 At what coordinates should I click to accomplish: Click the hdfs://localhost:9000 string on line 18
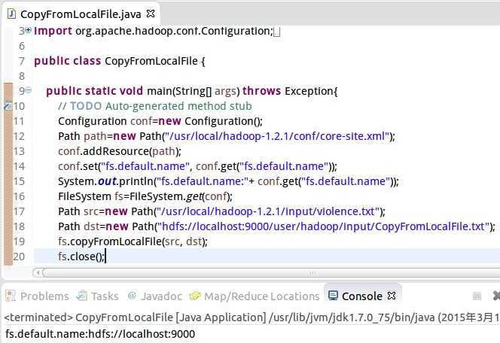coord(324,226)
